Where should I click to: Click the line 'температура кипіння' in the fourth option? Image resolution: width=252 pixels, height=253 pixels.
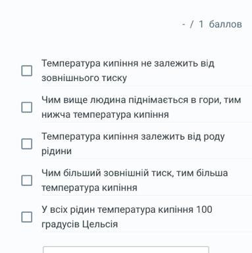coord(89,188)
